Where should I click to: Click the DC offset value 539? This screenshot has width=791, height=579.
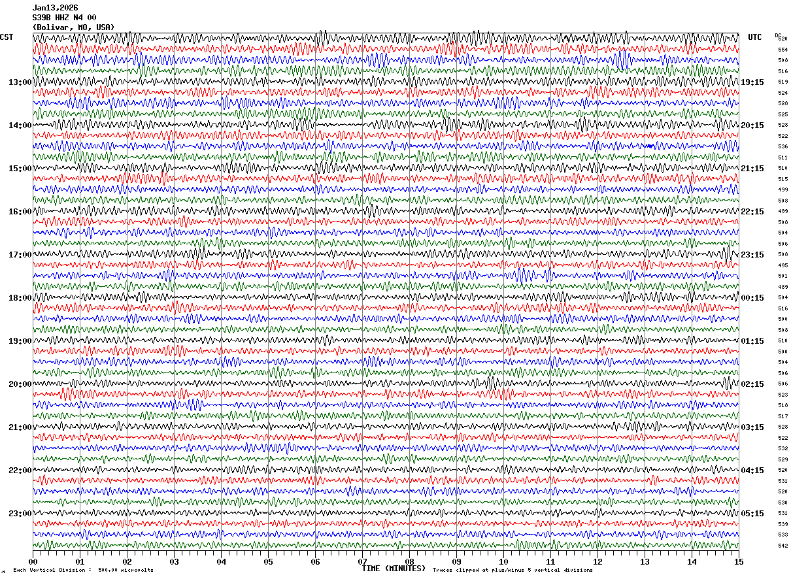click(783, 524)
